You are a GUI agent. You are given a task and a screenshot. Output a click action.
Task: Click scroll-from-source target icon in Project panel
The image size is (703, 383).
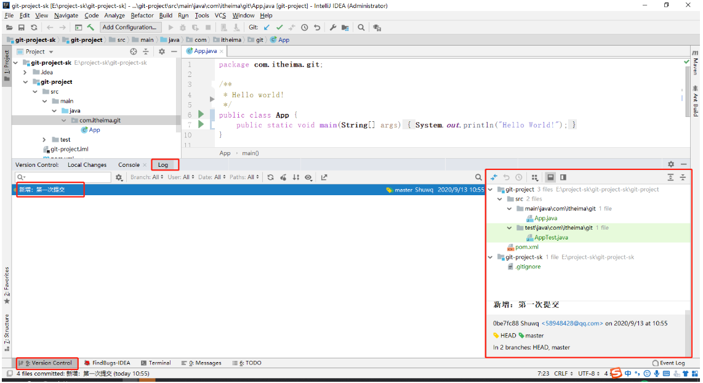coord(133,52)
